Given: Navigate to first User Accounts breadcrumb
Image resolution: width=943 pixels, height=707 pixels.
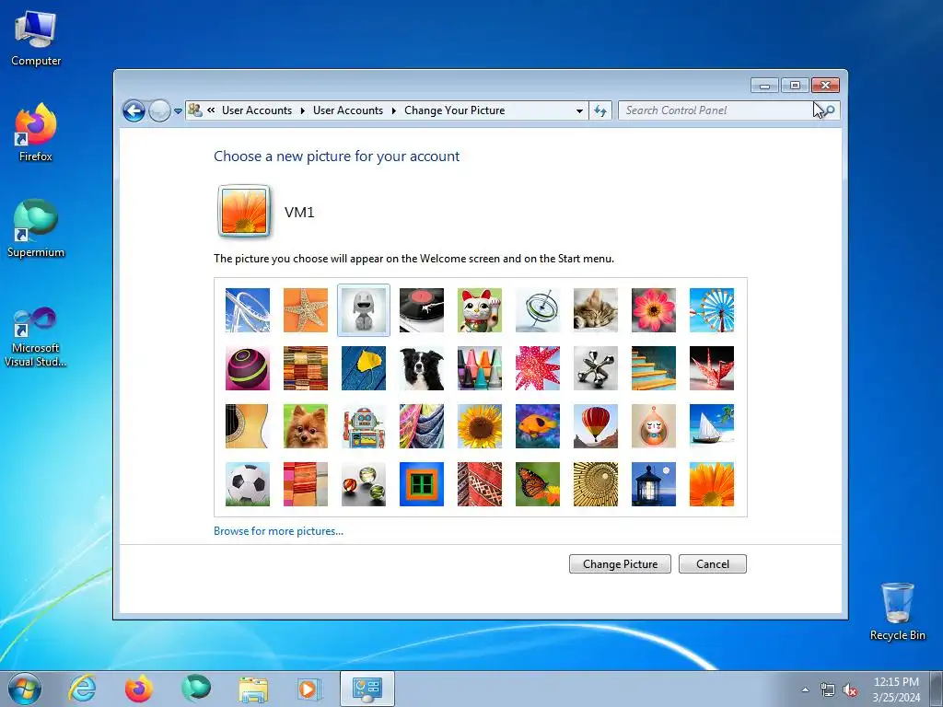Looking at the screenshot, I should (257, 110).
